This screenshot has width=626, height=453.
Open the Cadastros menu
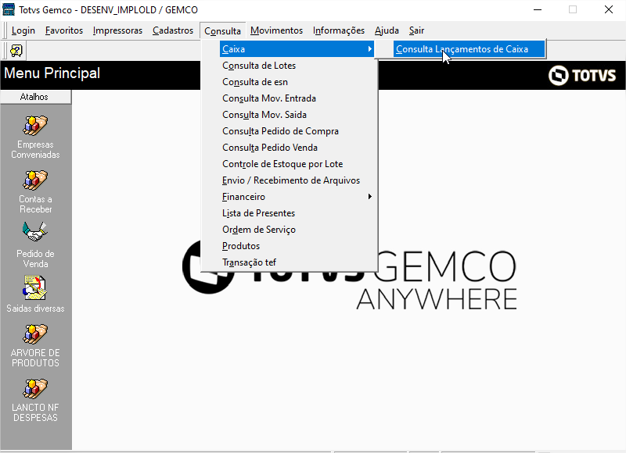coord(173,30)
